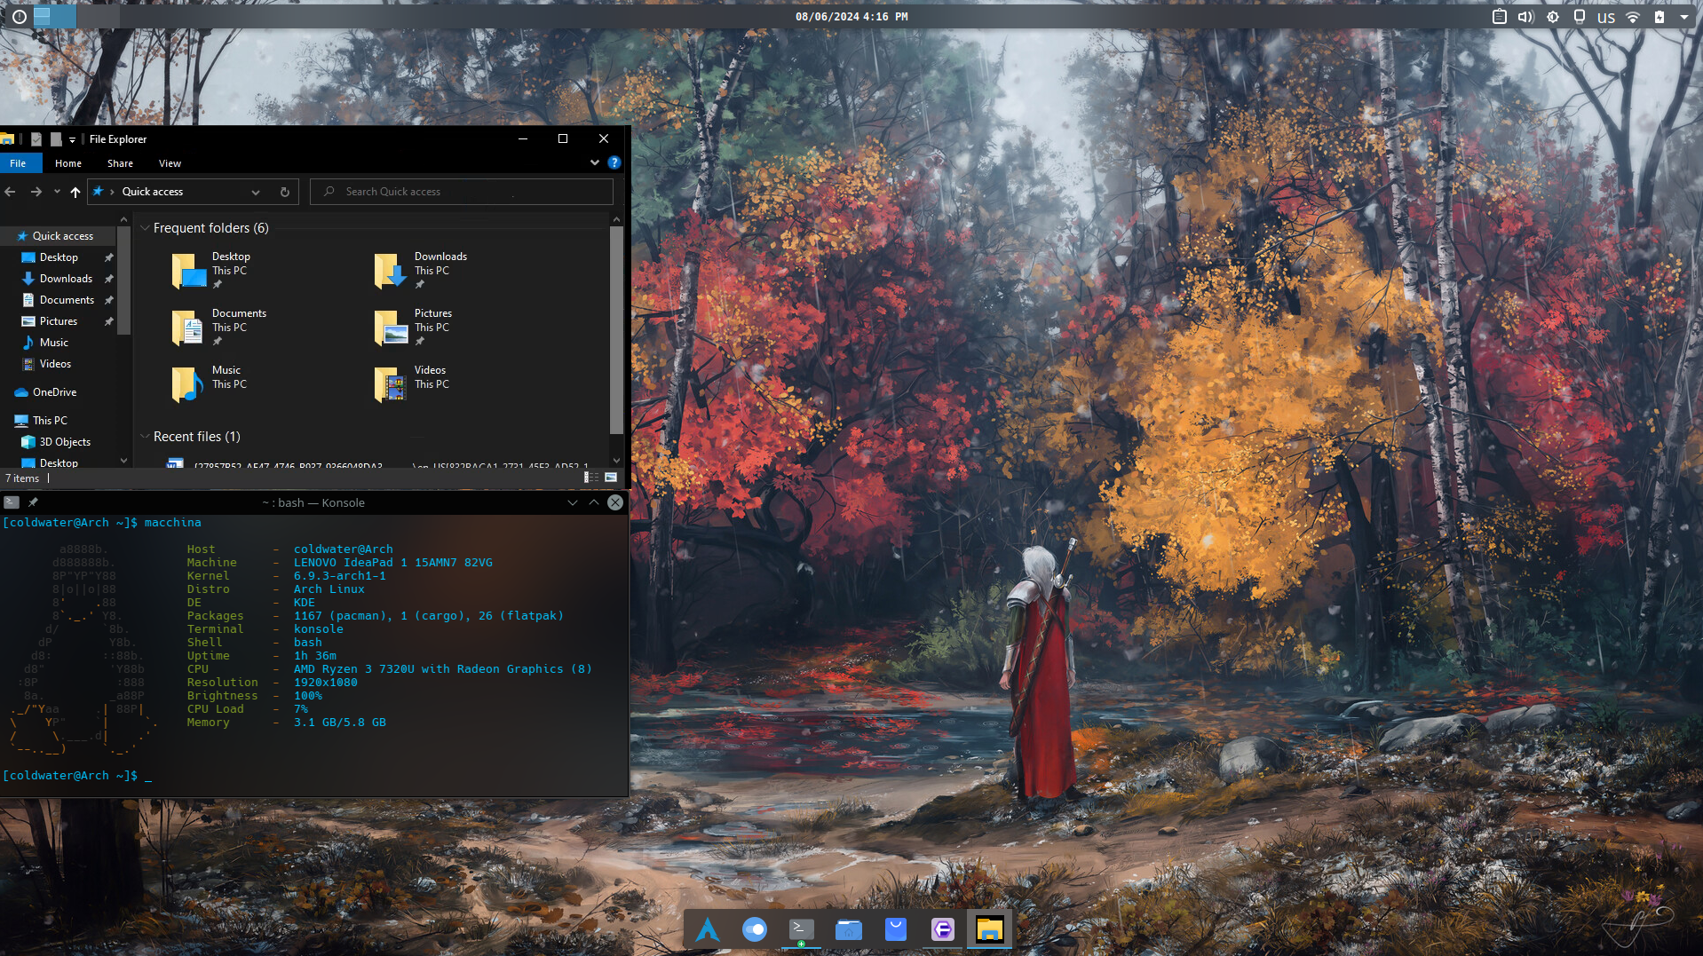
Task: Open the Customize Quick Access Toolbar dropdown
Action: [73, 139]
